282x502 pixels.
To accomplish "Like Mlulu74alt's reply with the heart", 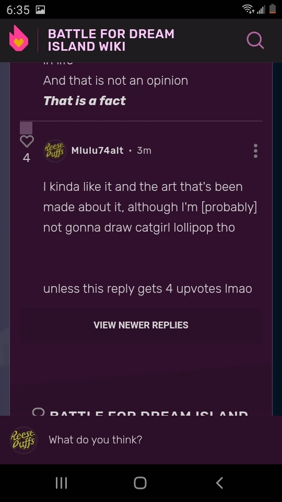I will (x=27, y=142).
